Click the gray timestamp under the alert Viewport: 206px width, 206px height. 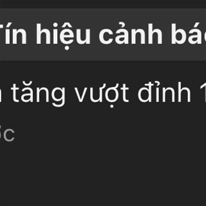click(7, 134)
